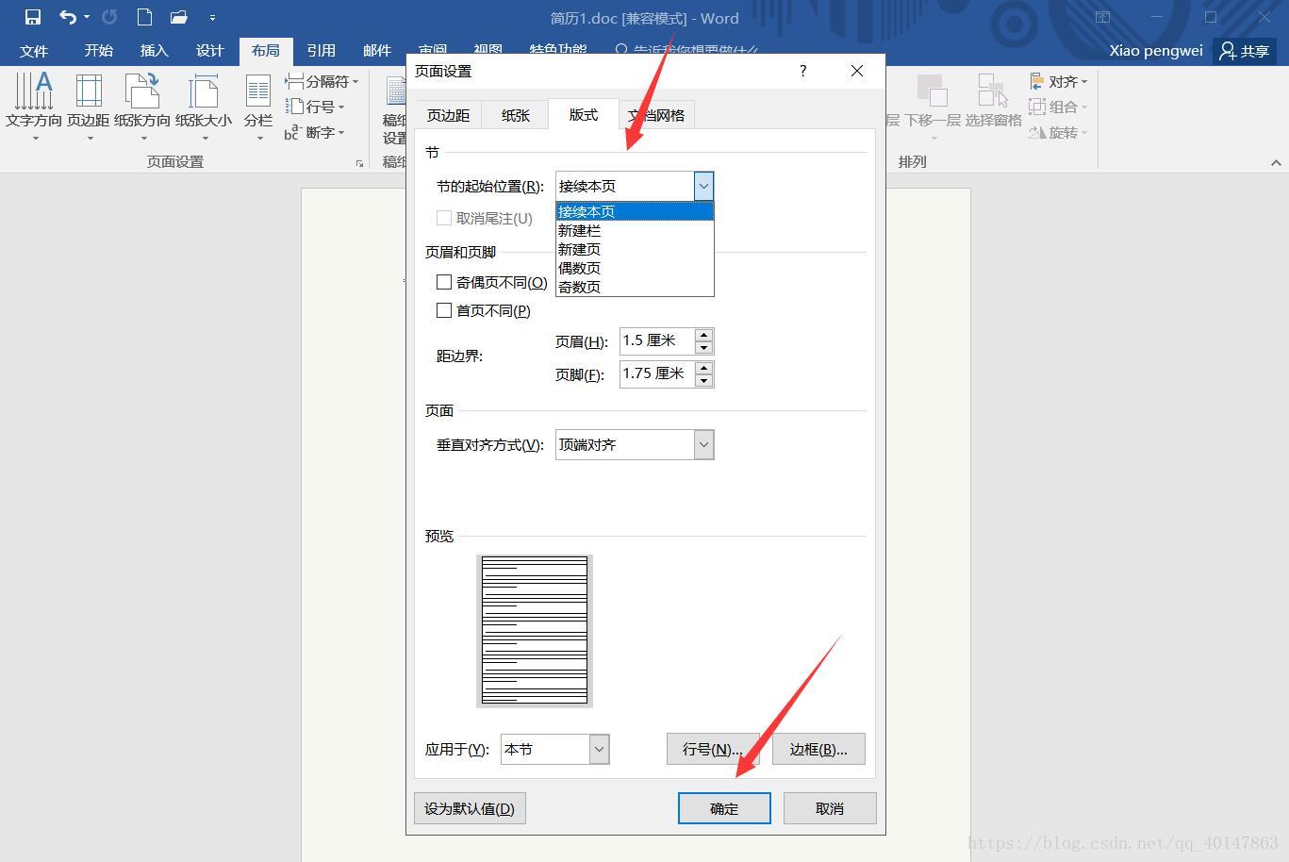
Task: Click the 共享 share button
Action: point(1245,51)
